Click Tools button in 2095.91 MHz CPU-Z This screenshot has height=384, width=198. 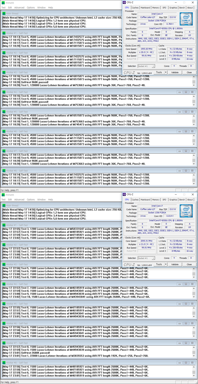point(159,264)
